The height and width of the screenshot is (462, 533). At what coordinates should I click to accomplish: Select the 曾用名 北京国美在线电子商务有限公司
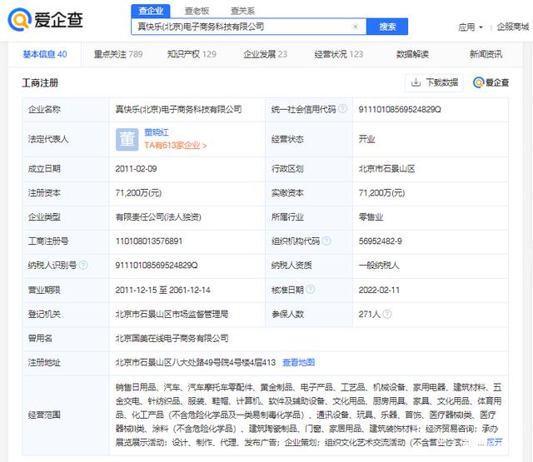[x=172, y=338]
